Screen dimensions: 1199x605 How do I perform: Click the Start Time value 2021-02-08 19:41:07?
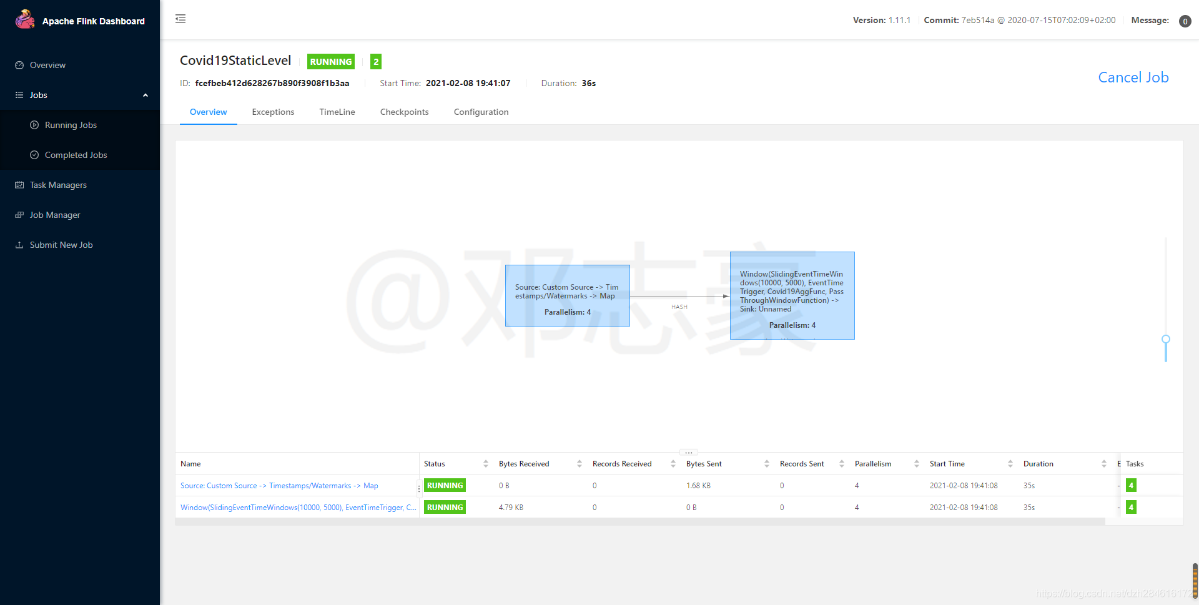click(468, 83)
